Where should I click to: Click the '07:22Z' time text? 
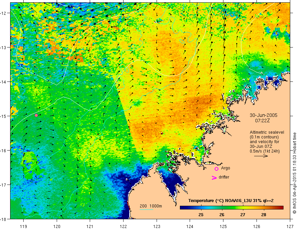click(262, 121)
